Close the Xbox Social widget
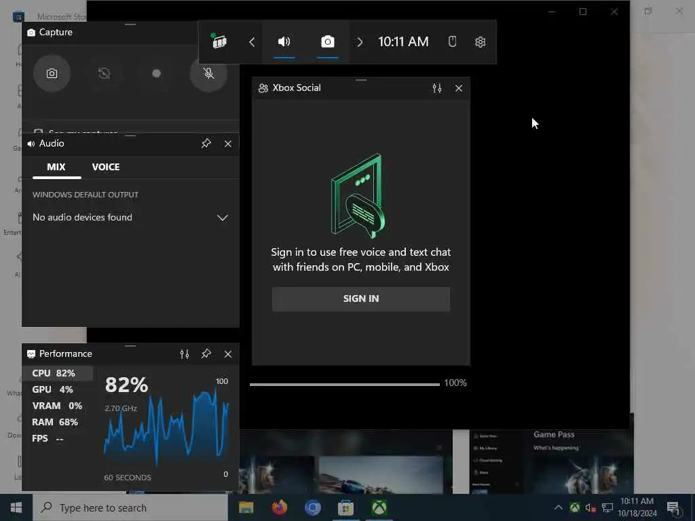The image size is (695, 521). click(x=459, y=88)
